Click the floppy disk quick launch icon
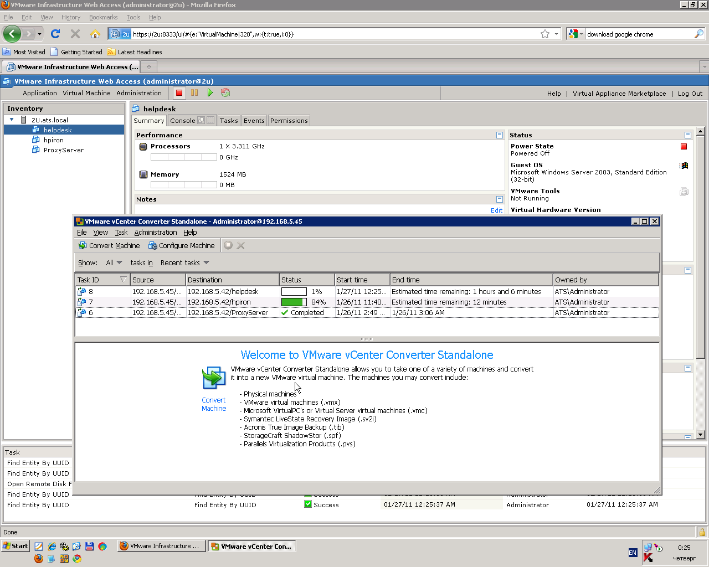This screenshot has height=567, width=709. coord(89,547)
